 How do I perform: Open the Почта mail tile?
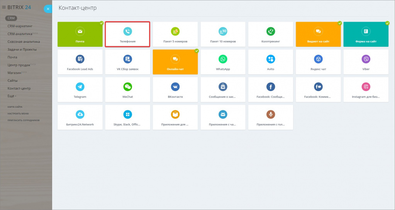(80, 34)
